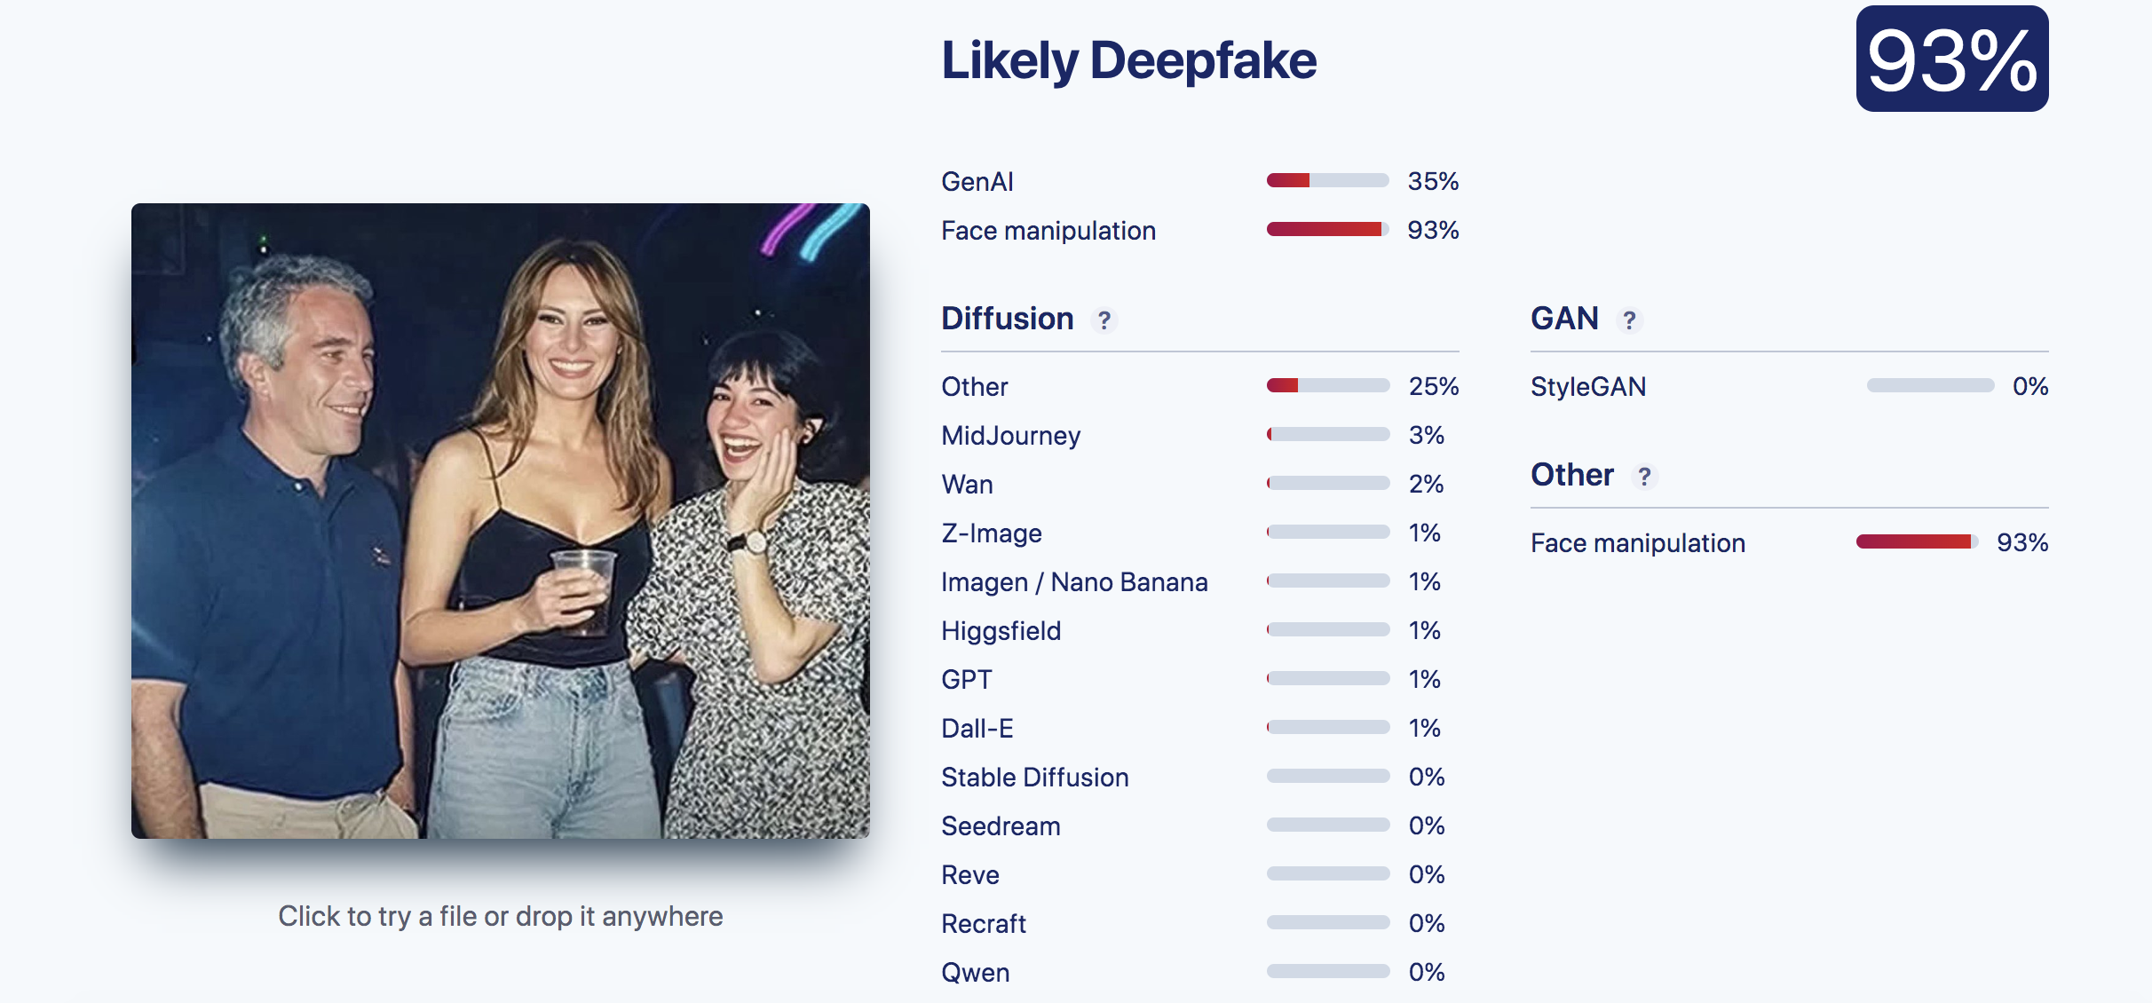Select the MidJourney result label

(x=1010, y=436)
